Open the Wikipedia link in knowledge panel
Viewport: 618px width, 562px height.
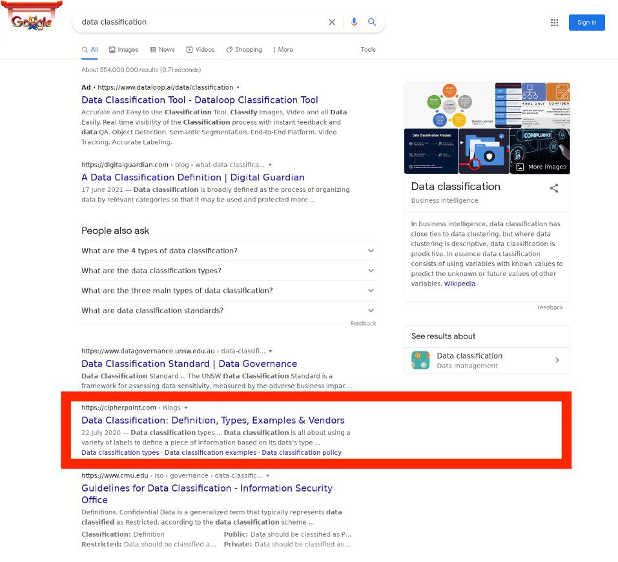pyautogui.click(x=460, y=284)
